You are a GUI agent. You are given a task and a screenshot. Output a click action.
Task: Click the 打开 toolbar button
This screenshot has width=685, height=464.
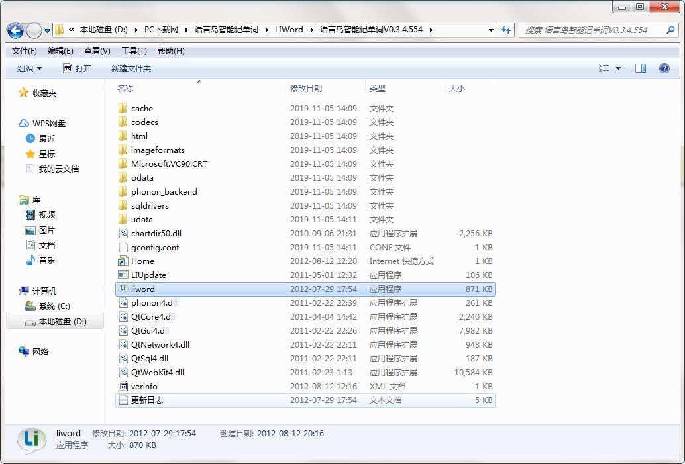tap(78, 69)
